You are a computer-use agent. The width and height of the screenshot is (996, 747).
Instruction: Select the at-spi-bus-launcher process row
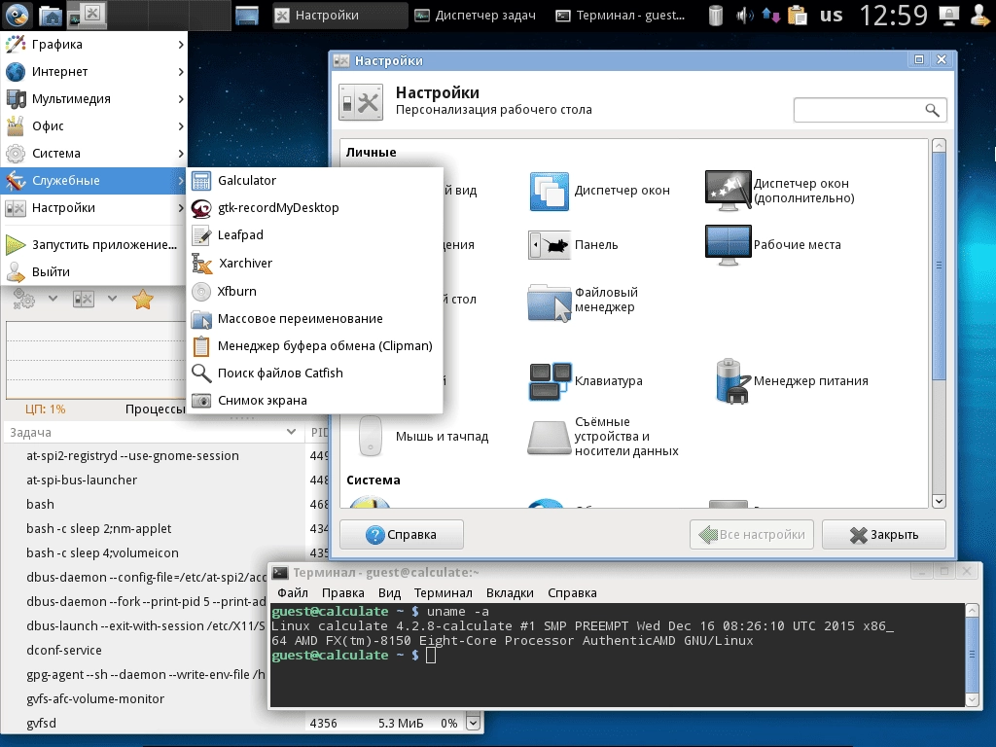[x=153, y=480]
